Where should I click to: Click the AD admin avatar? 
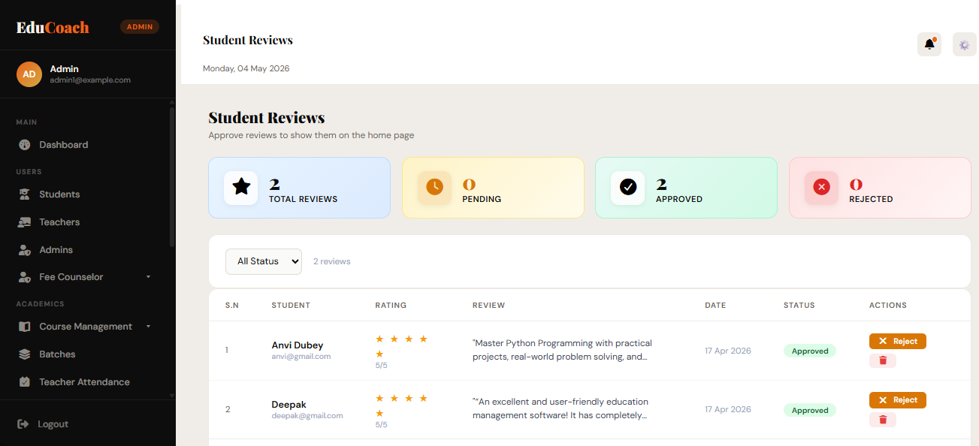click(x=29, y=74)
